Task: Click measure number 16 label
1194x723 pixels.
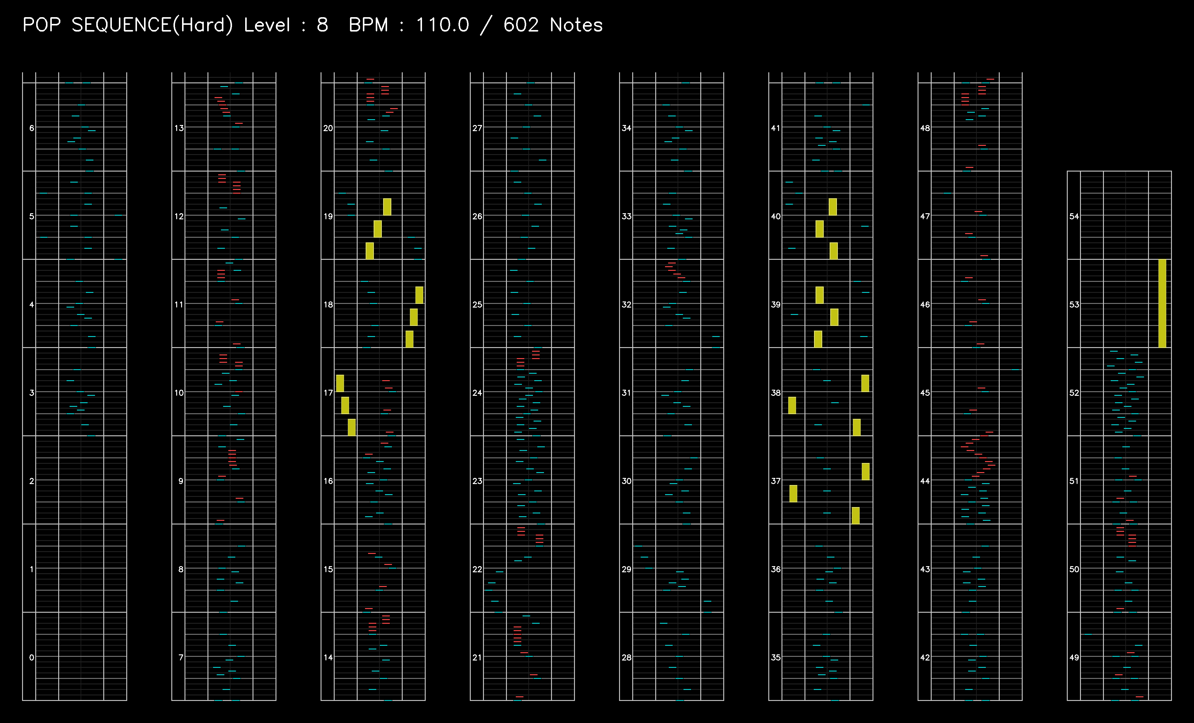Action: (328, 481)
